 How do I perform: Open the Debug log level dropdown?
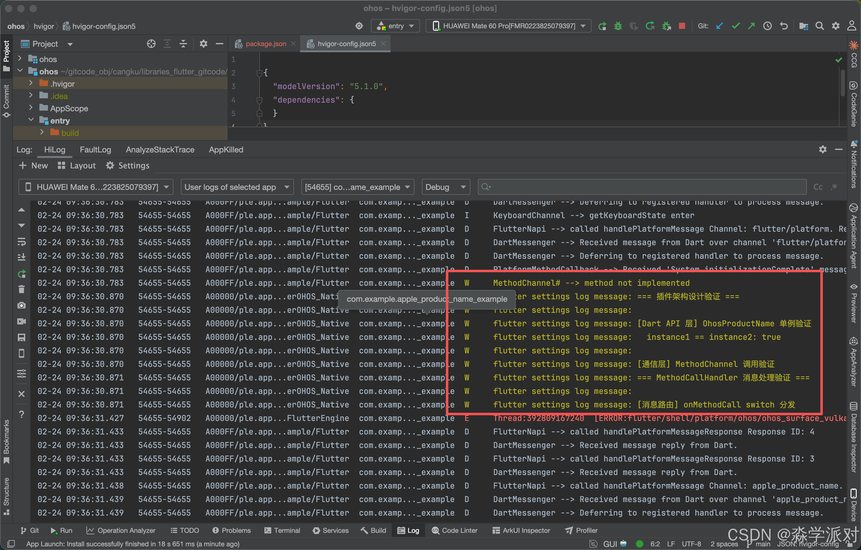(x=446, y=187)
